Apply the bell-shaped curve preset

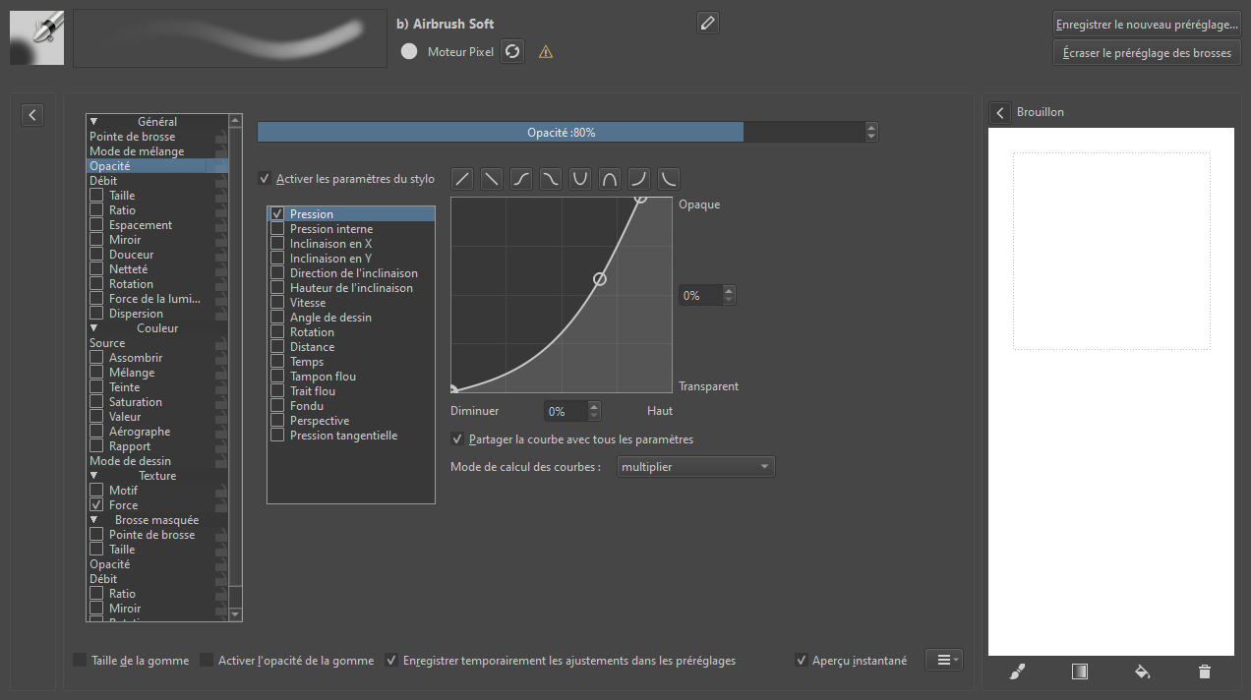609,178
